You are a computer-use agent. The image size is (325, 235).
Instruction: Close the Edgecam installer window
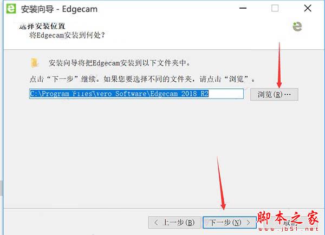click(308, 8)
